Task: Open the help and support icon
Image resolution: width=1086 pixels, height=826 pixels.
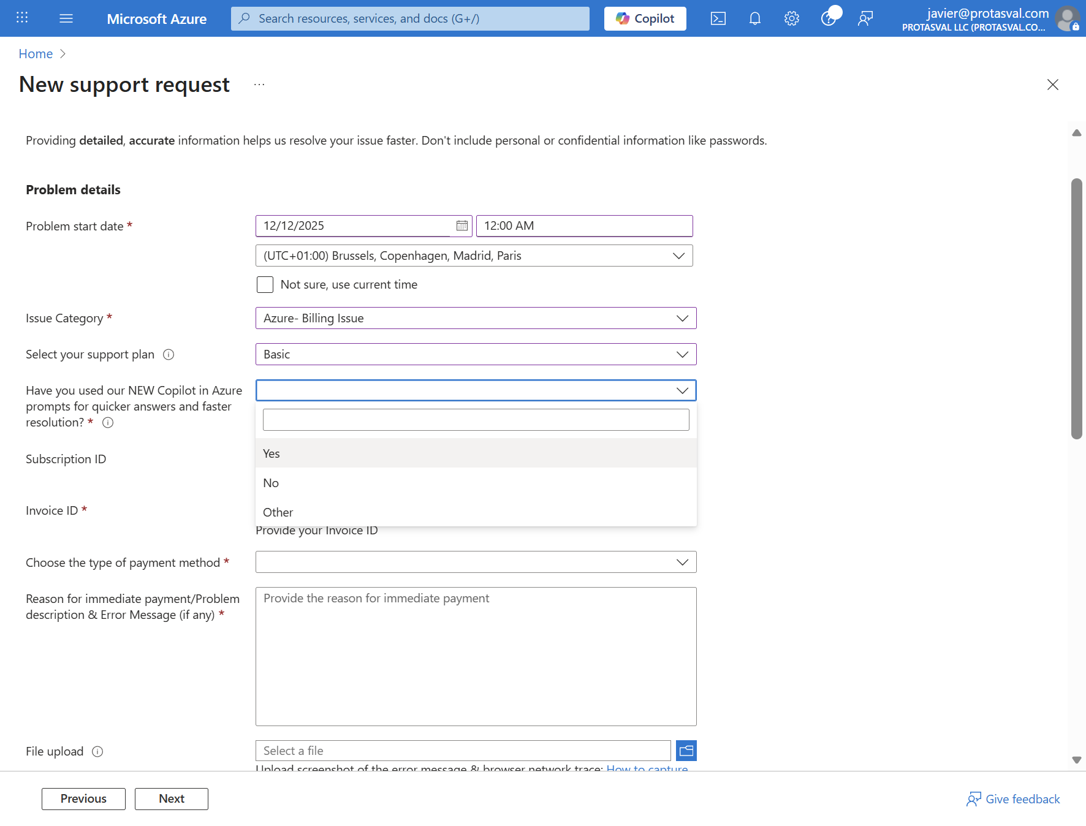Action: (829, 18)
